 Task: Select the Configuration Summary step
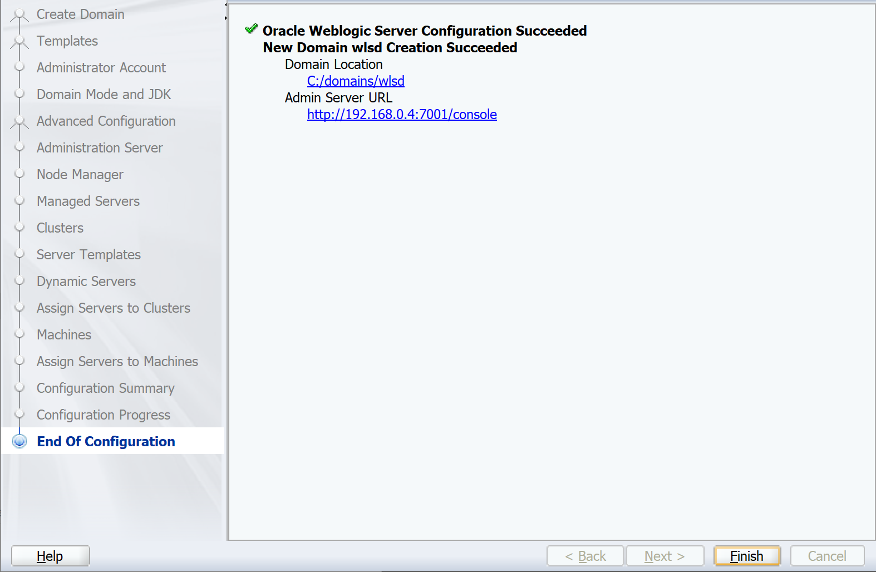coord(106,388)
